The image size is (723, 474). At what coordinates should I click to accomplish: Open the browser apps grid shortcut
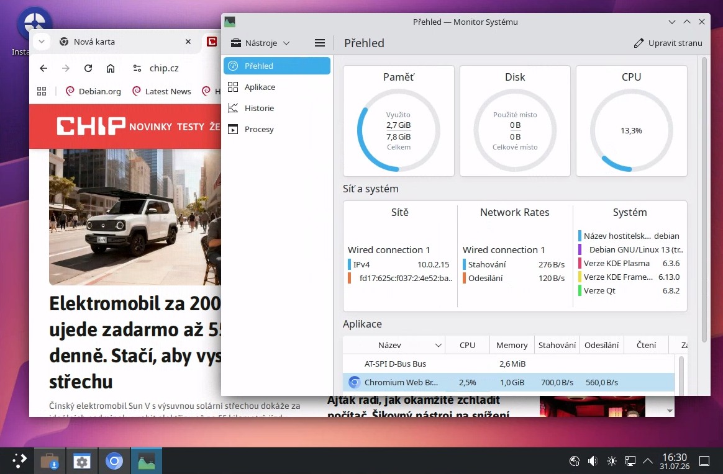[x=42, y=91]
